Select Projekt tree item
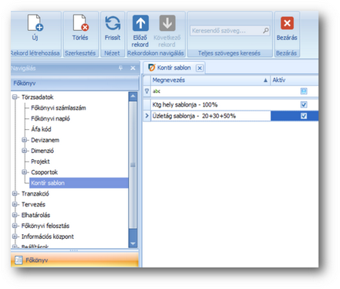 pos(40,161)
